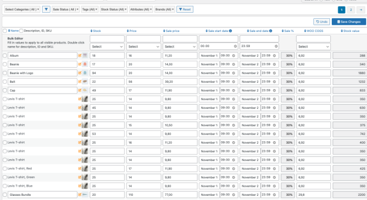Open edit pencil icon for Cap
Screen dimensions: 367x200
coord(80,90)
